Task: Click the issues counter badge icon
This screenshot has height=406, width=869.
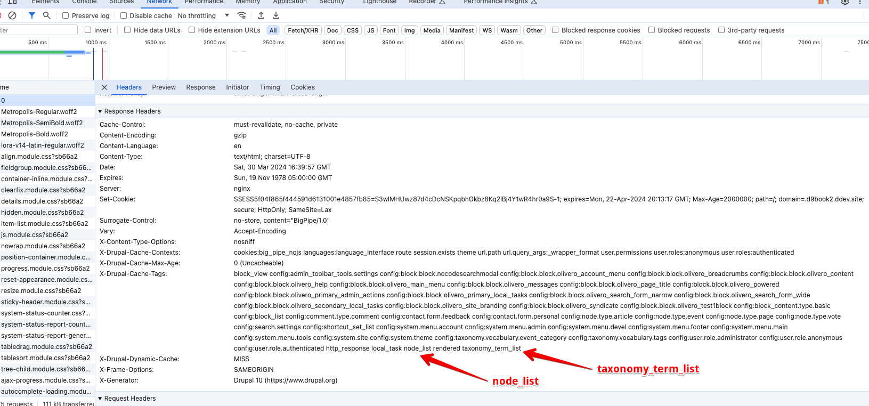Action: (824, 2)
